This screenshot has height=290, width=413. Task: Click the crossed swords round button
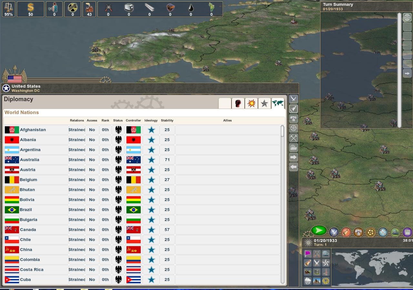click(x=334, y=232)
